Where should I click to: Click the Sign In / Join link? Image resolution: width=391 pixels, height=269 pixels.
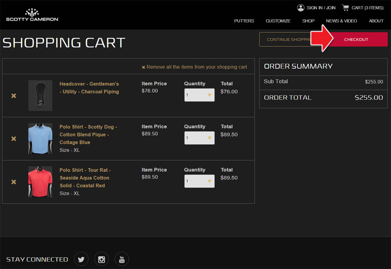[321, 8]
